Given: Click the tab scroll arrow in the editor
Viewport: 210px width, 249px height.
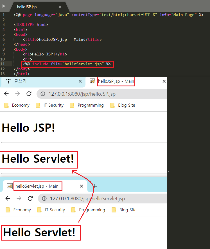Looking at the screenshot, I should 4,6.
